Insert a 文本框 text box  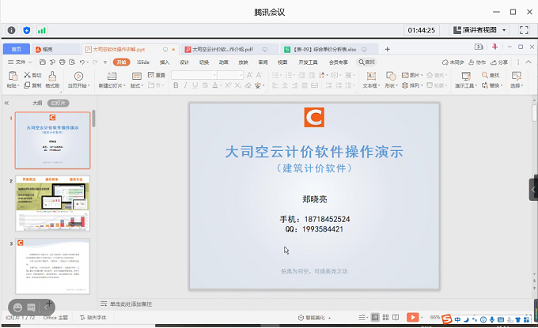tap(371, 80)
